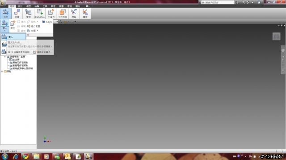Click the wrench icon in the title bar
Viewport: 286px width, 160px height.
tap(244, 2)
